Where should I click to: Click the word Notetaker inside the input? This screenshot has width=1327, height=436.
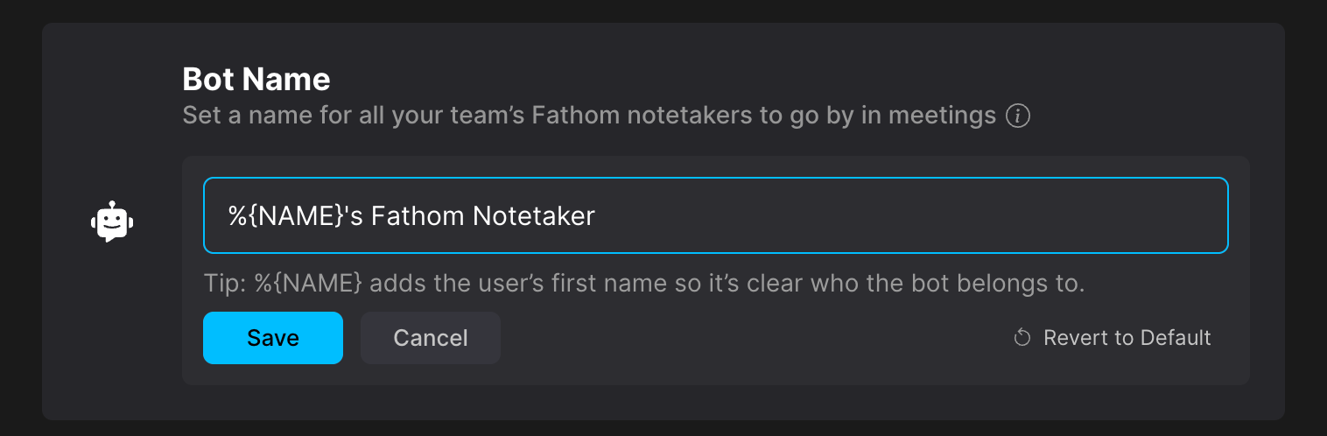coord(534,215)
